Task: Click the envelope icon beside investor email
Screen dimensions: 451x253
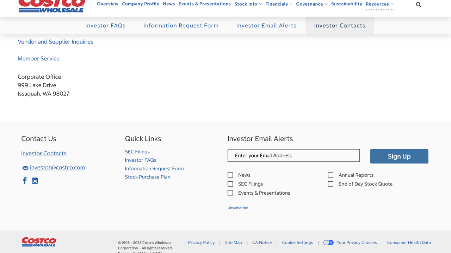Action: click(x=25, y=168)
